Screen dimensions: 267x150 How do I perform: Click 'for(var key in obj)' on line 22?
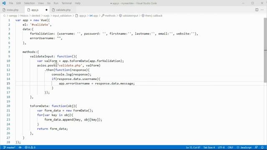[x=54, y=115]
